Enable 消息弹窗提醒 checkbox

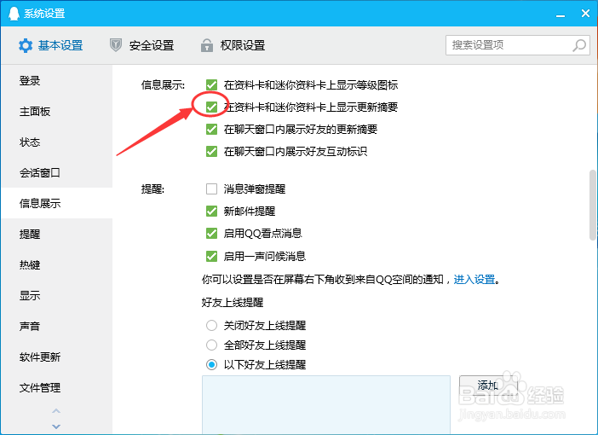[211, 188]
